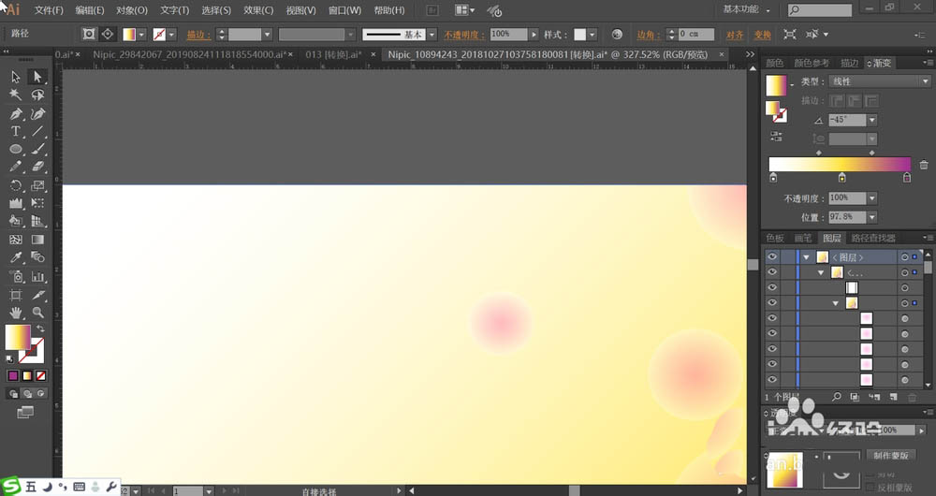The image size is (936, 496).
Task: Select the Ellipse tool
Action: [x=16, y=149]
